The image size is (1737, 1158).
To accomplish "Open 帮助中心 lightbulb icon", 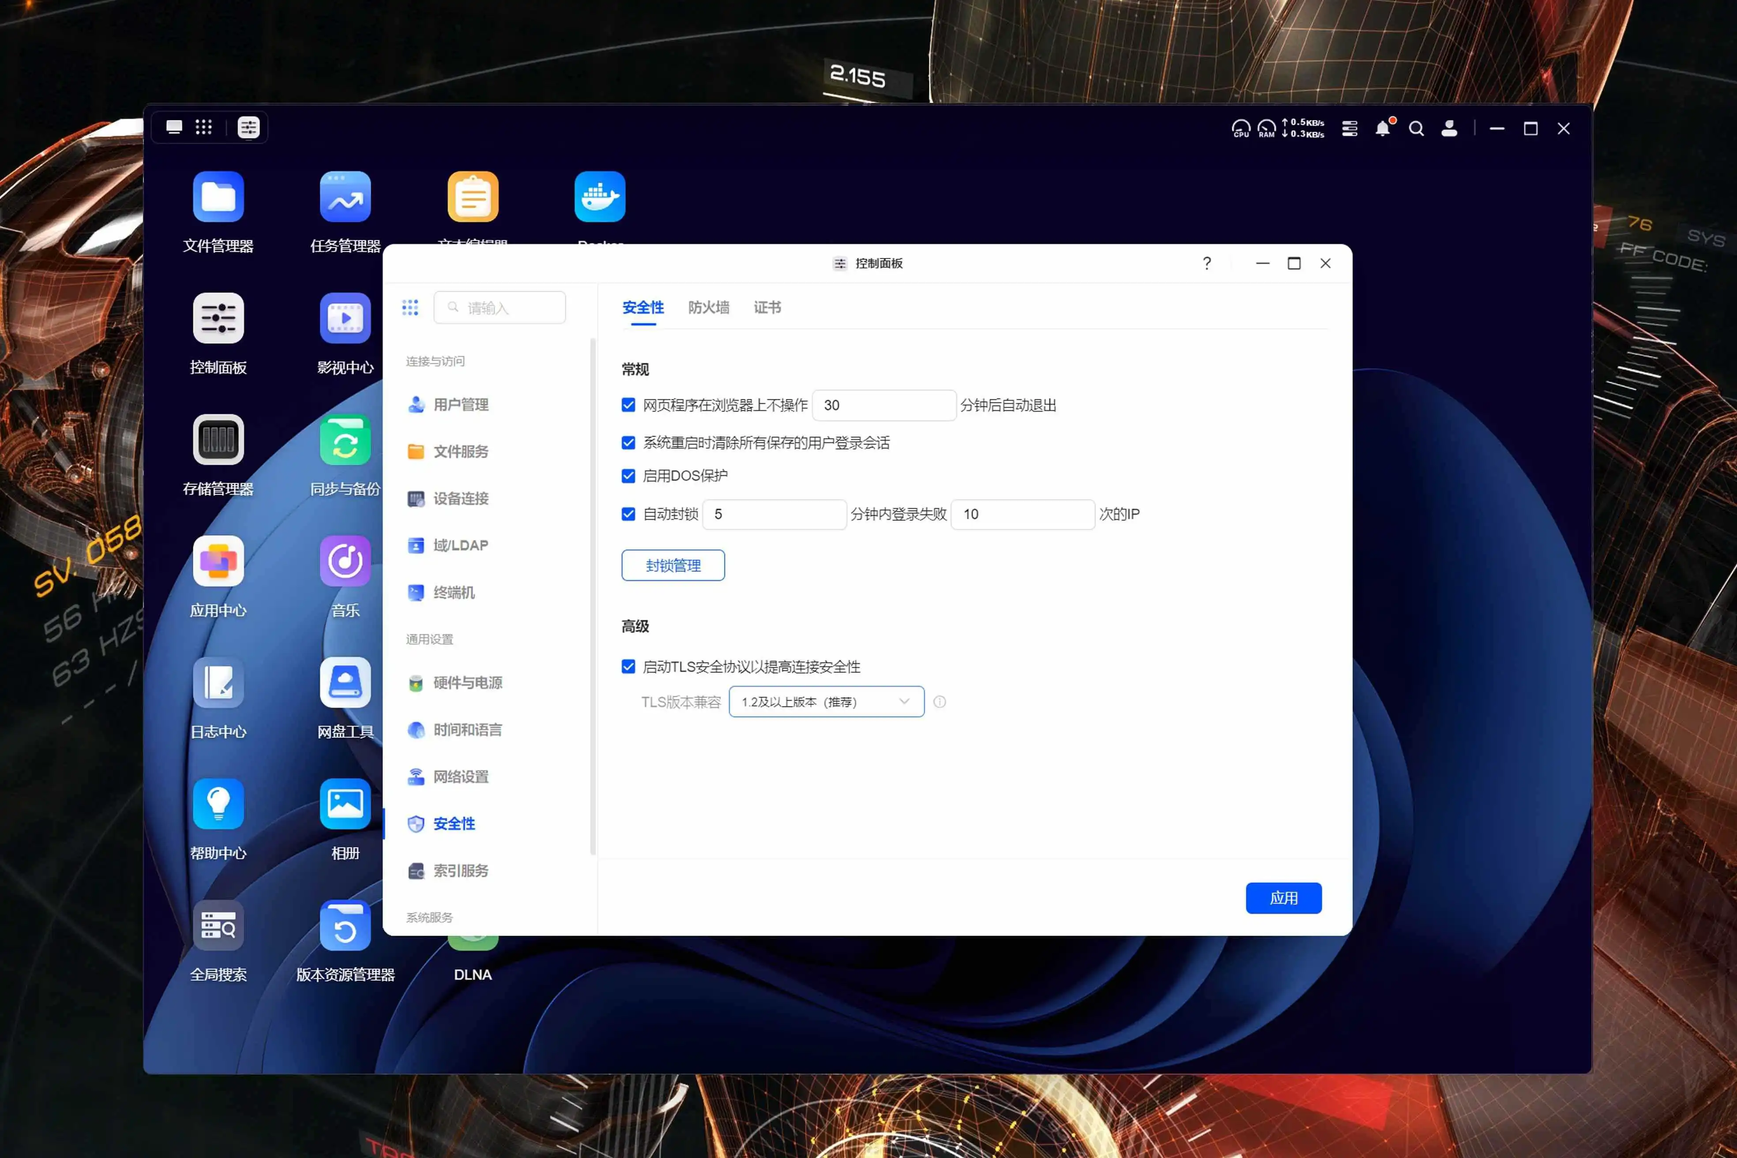I will pyautogui.click(x=218, y=804).
